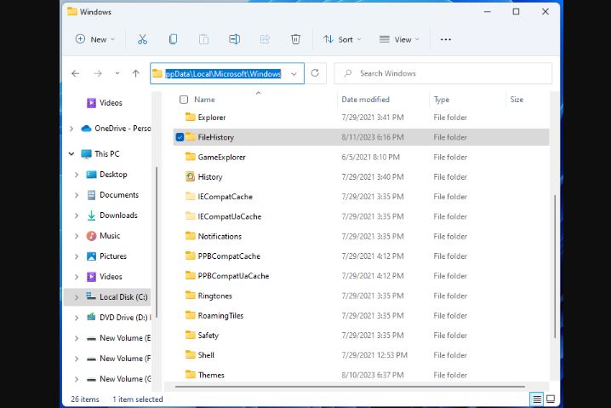The height and width of the screenshot is (408, 611).
Task: Expand the Downloads tree node
Action: click(x=77, y=215)
